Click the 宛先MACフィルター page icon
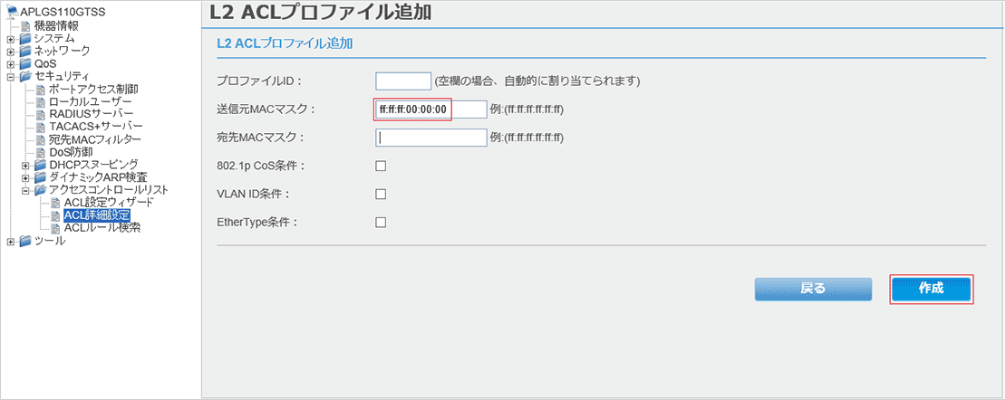 41,139
